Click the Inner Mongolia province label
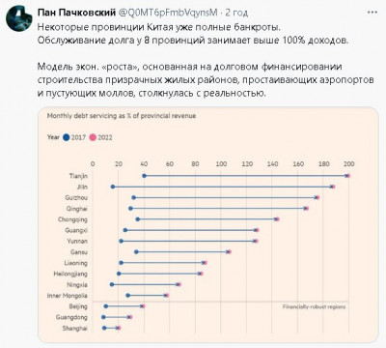The image size is (386, 348). pos(68,296)
